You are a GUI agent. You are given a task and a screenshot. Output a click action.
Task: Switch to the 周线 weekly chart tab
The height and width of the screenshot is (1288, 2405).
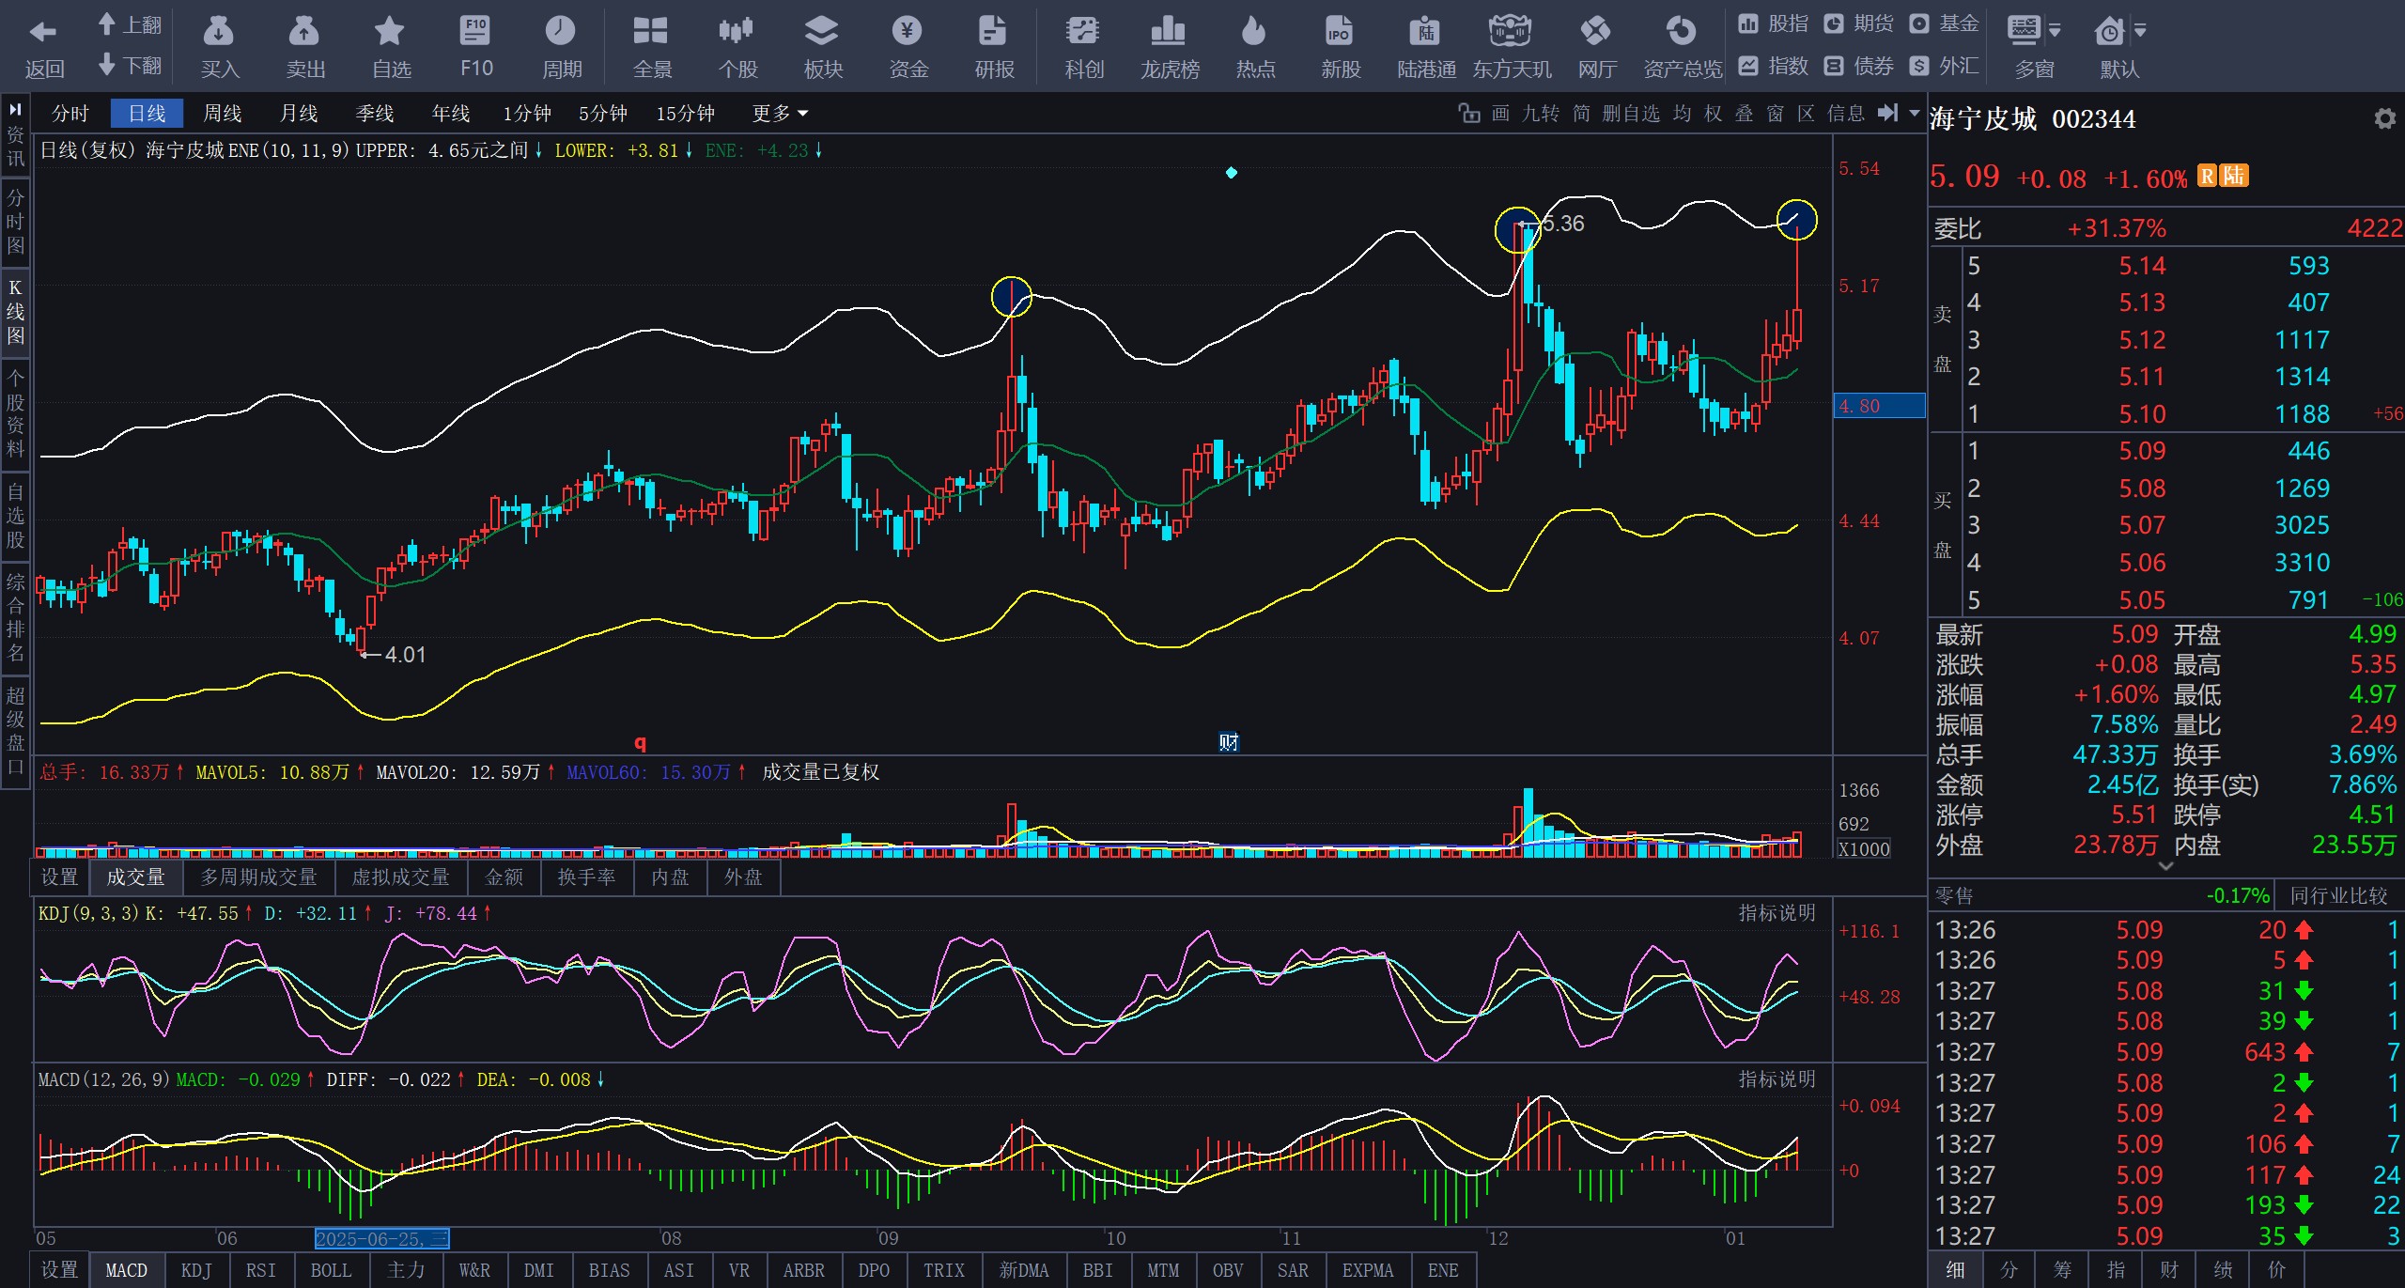click(223, 114)
